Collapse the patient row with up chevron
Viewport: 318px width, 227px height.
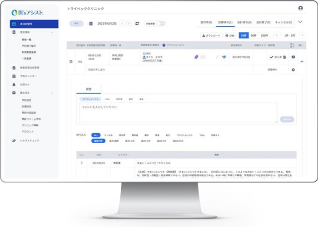point(302,62)
